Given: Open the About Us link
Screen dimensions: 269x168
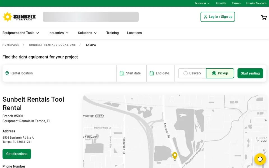Looking at the screenshot, I should [221, 3].
